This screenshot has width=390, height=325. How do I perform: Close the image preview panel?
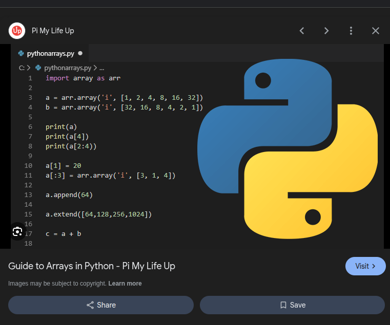(x=376, y=31)
